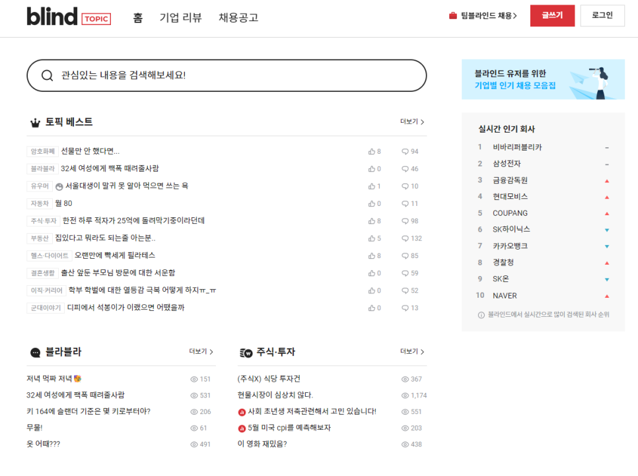Open post 현물시장이 심상치 않다
The height and width of the screenshot is (476, 638).
275,395
